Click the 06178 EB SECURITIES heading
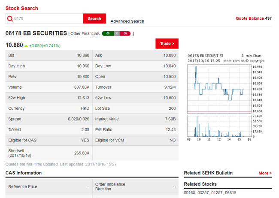 (36, 33)
